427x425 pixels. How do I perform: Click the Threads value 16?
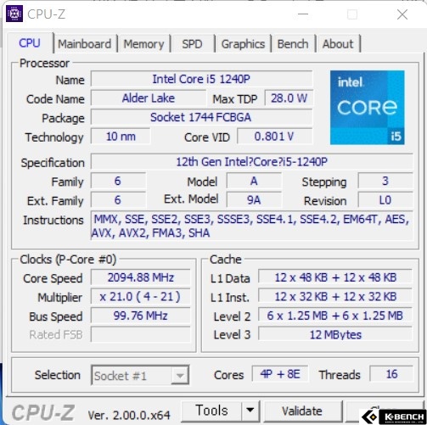point(391,374)
